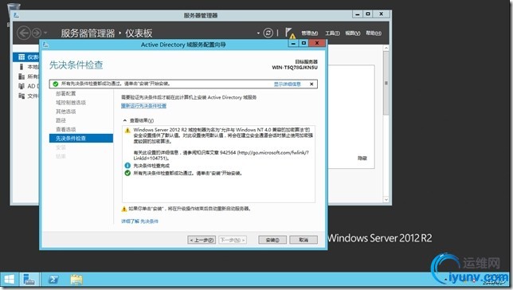This screenshot has height=290, width=513.
Task: Open the 详细了解 先决条件 link
Action: click(x=139, y=221)
